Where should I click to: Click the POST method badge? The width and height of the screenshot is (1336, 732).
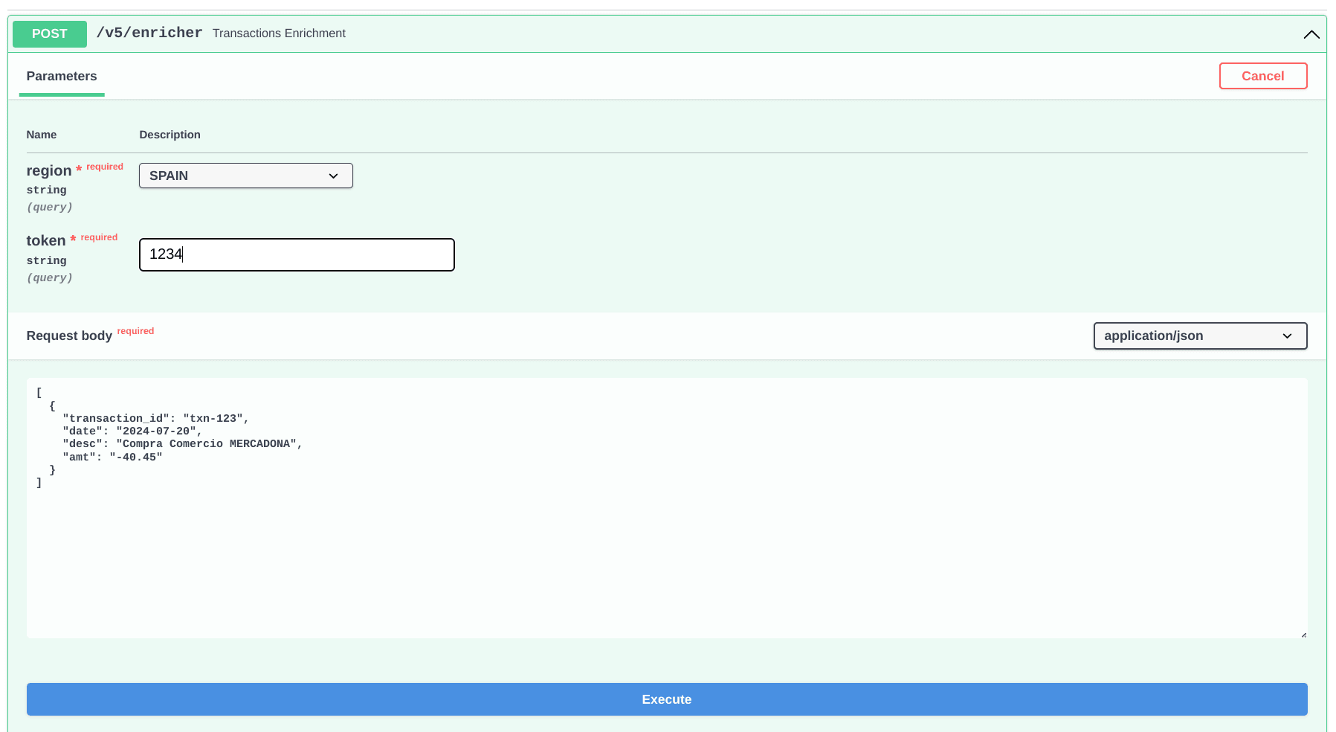click(50, 33)
